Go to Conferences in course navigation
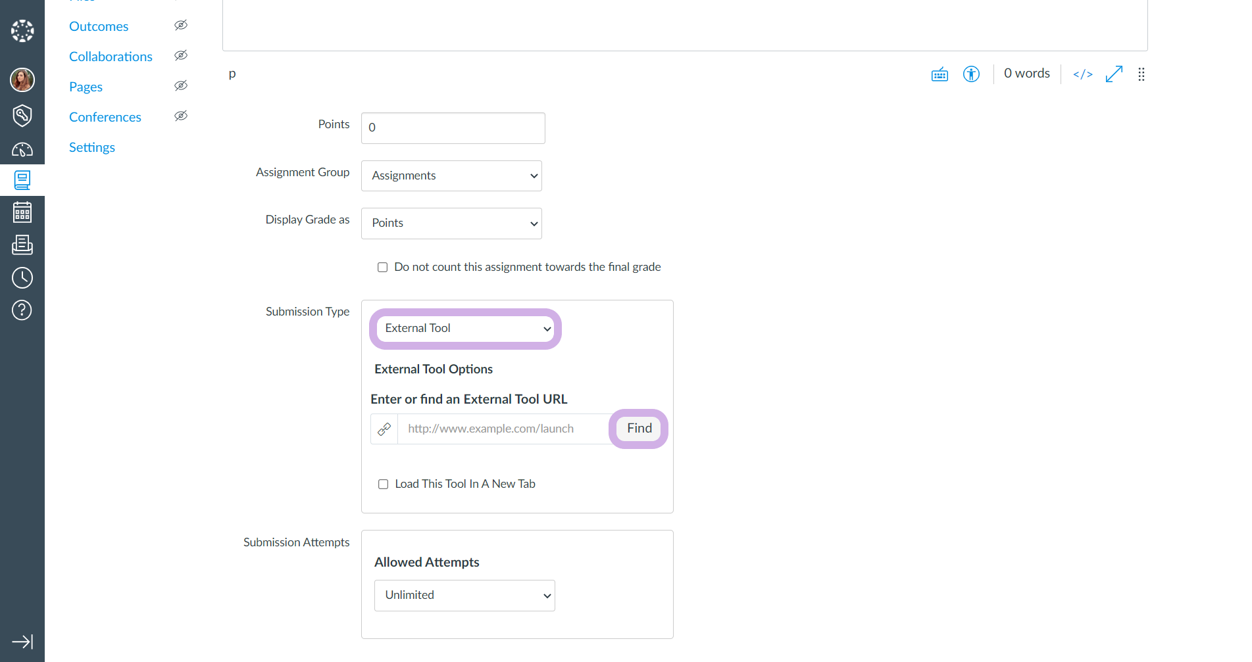Screen dimensions: 1252x662 tap(105, 117)
